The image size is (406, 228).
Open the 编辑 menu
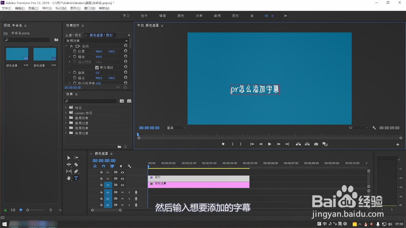tap(20, 8)
